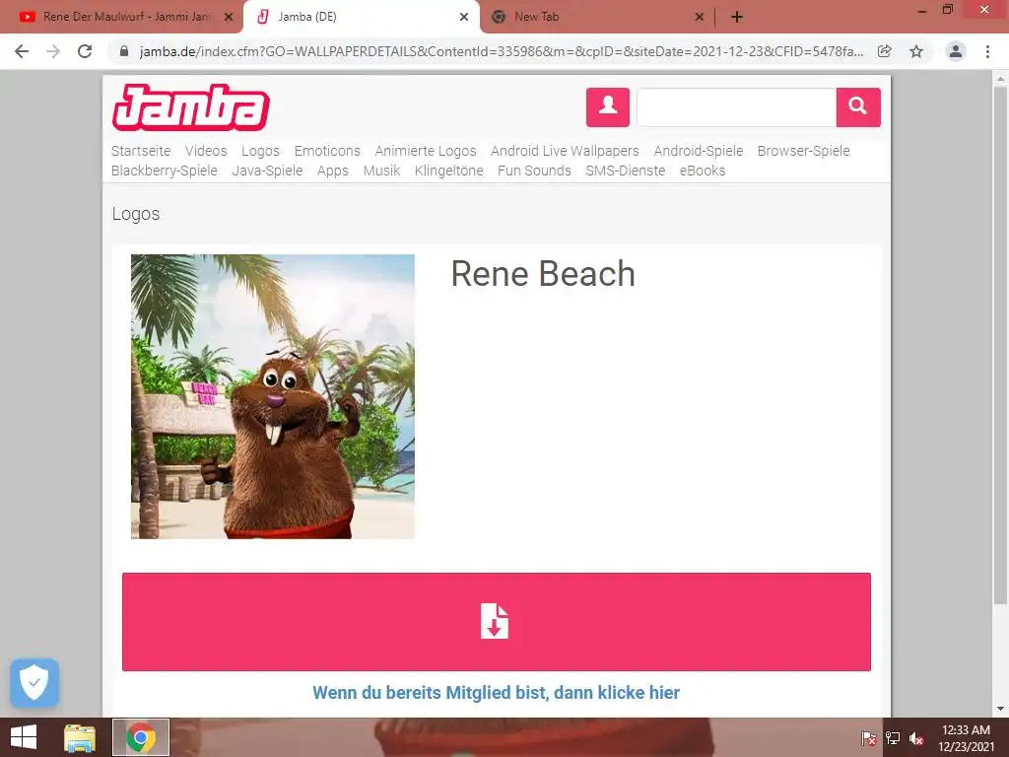Screen dimensions: 1009x757
Task: Click the scrollbar down arrow
Action: click(1000, 709)
